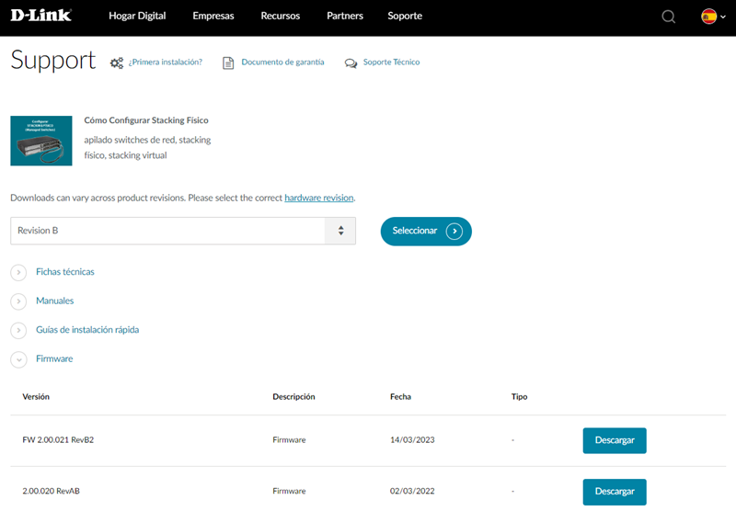Download 2.00.020 RevAB firmware

615,492
